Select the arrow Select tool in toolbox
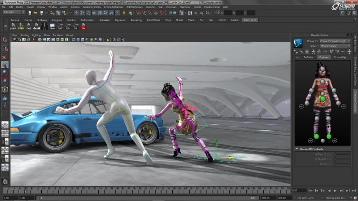This screenshot has width=358, height=201. 5,40
